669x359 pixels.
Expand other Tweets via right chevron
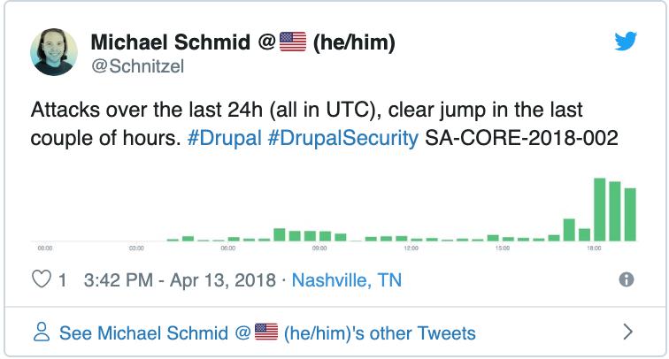click(627, 332)
